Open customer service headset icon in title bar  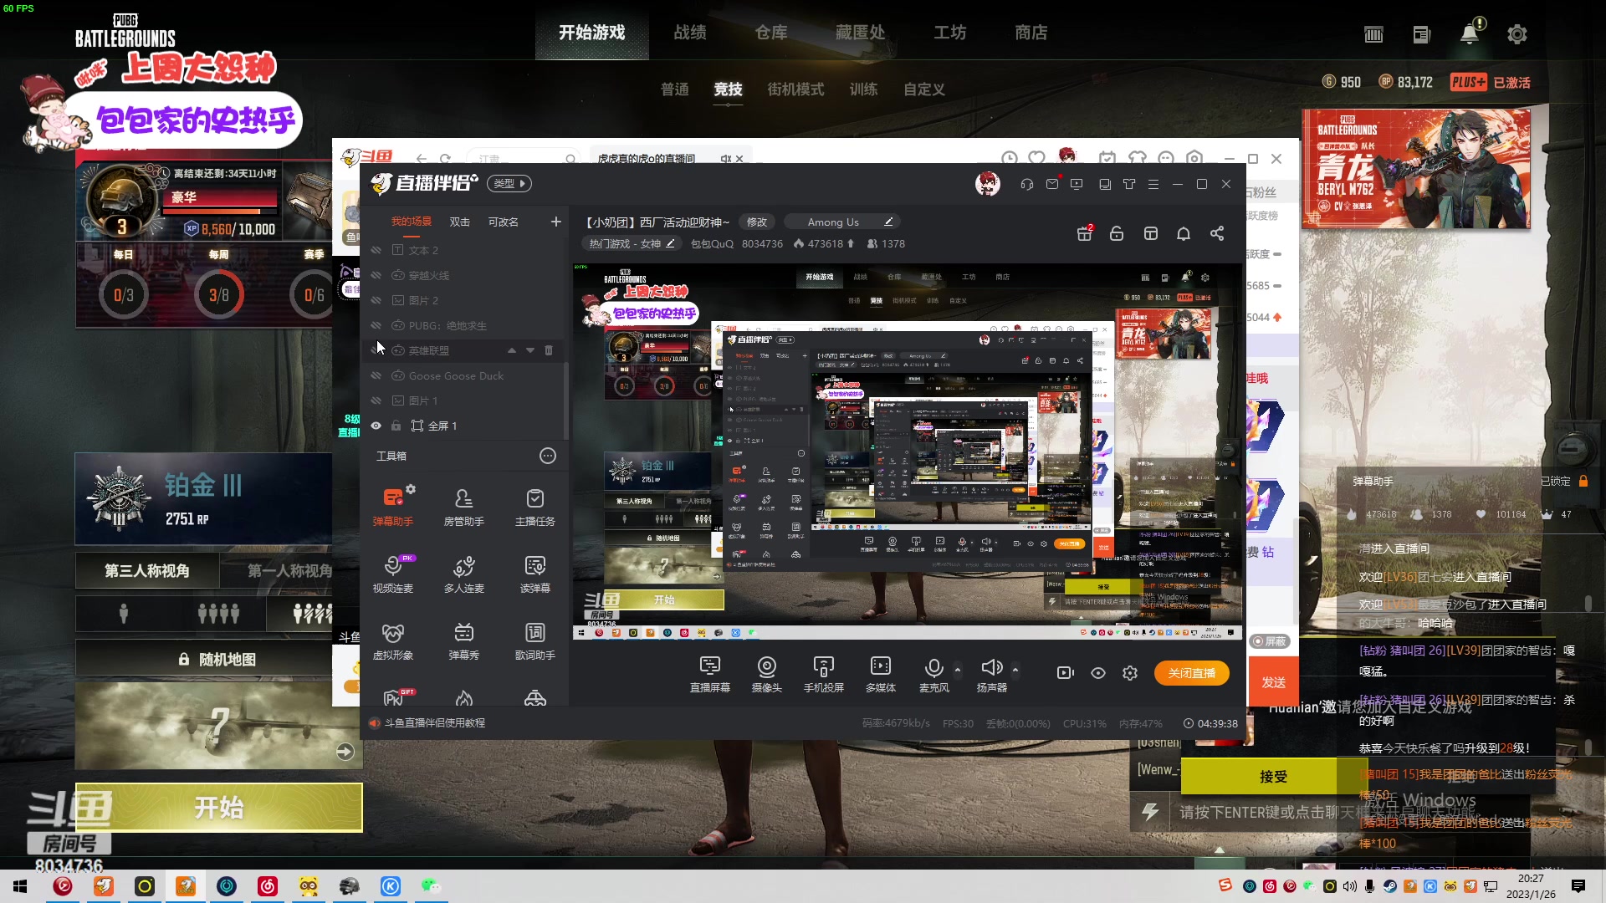[1027, 184]
